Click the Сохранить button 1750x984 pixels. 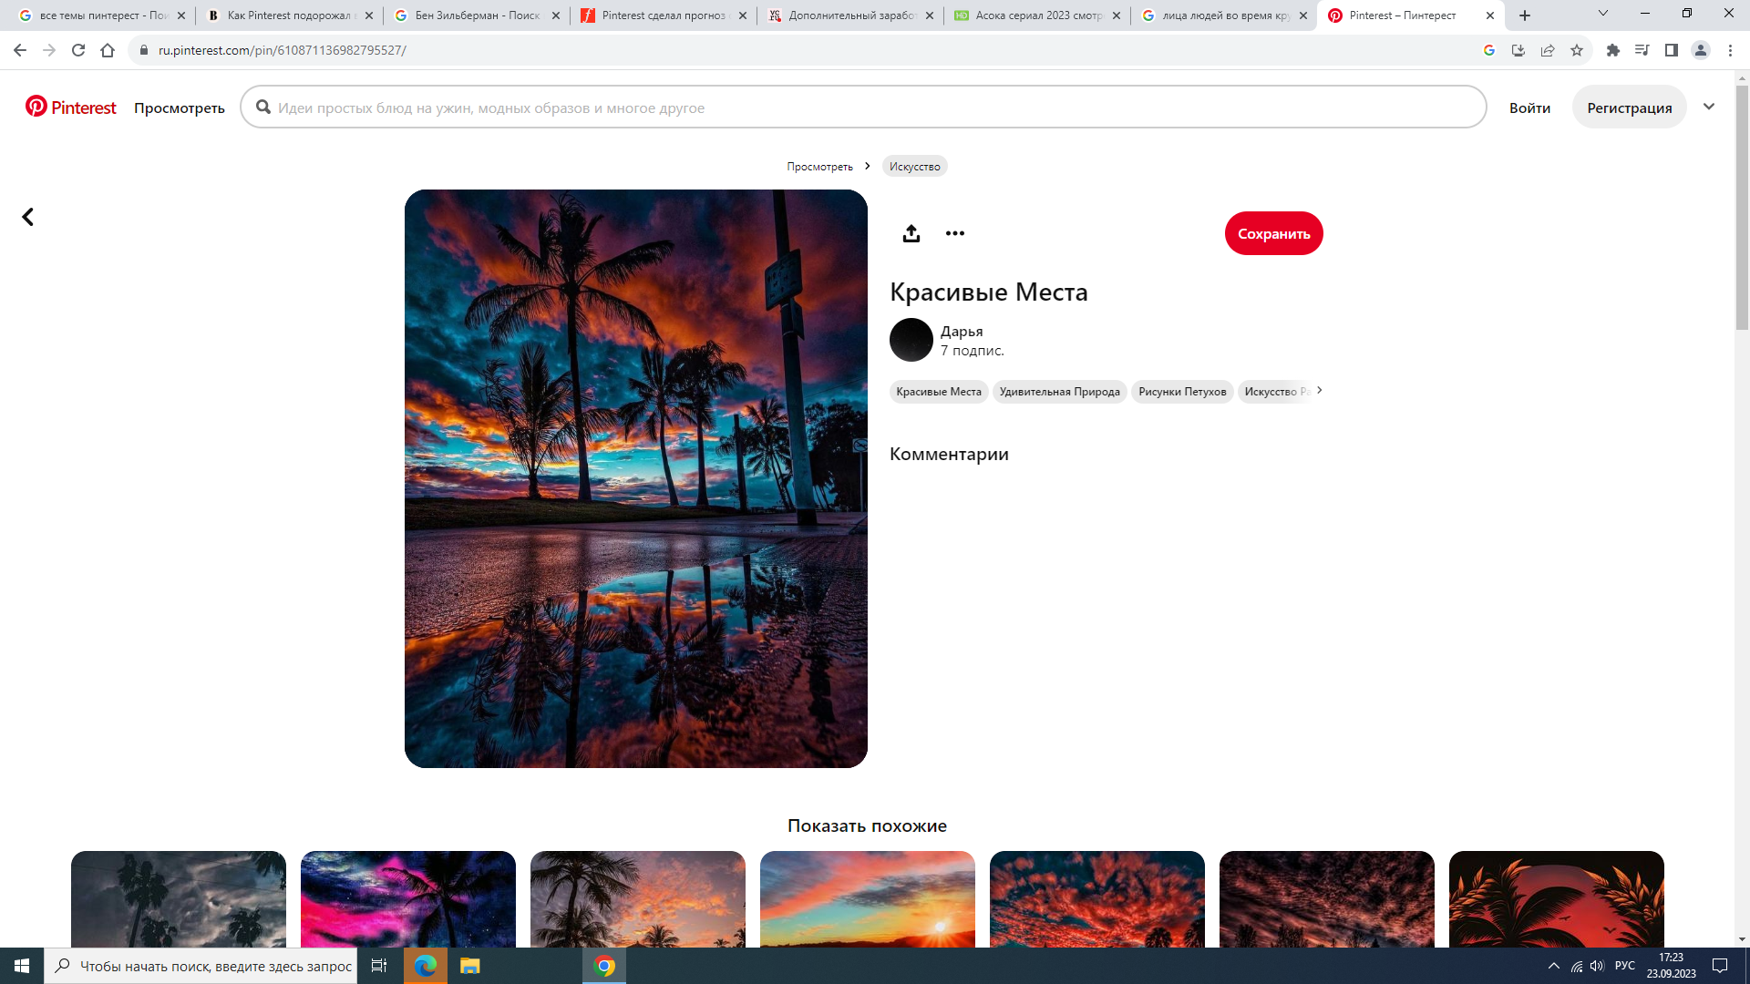pos(1273,233)
